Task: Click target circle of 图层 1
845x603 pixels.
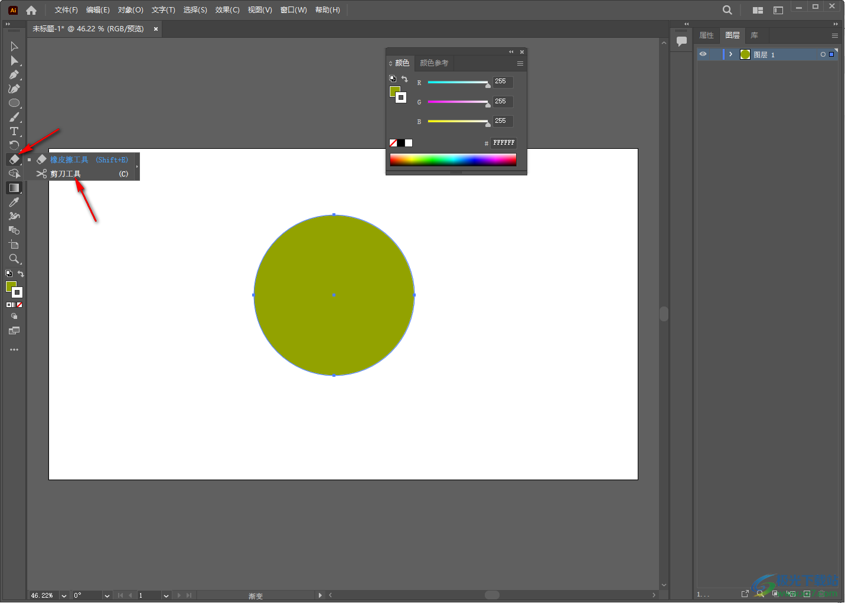Action: [823, 54]
